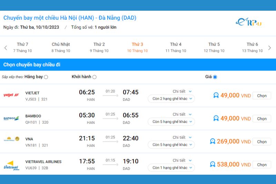Screen dimensions: 276x184
Task: Click Chọn for the Vietjet 06:25 flight
Action: click(262, 96)
